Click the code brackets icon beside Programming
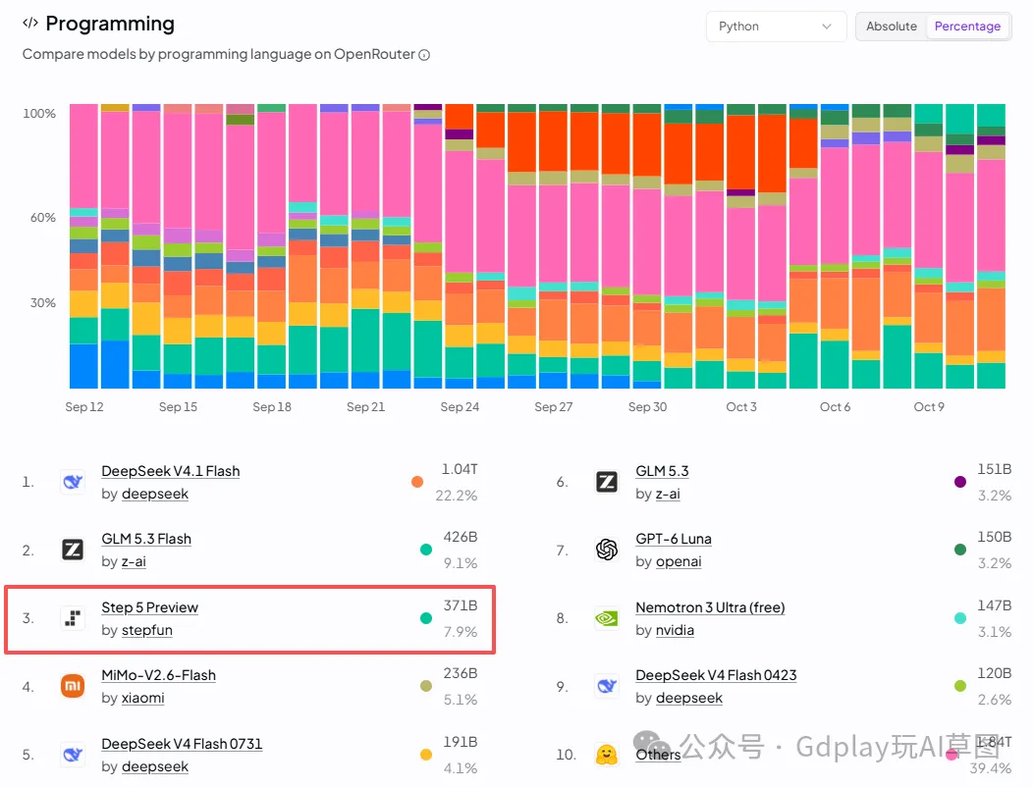The height and width of the screenshot is (788, 1033). 30,23
